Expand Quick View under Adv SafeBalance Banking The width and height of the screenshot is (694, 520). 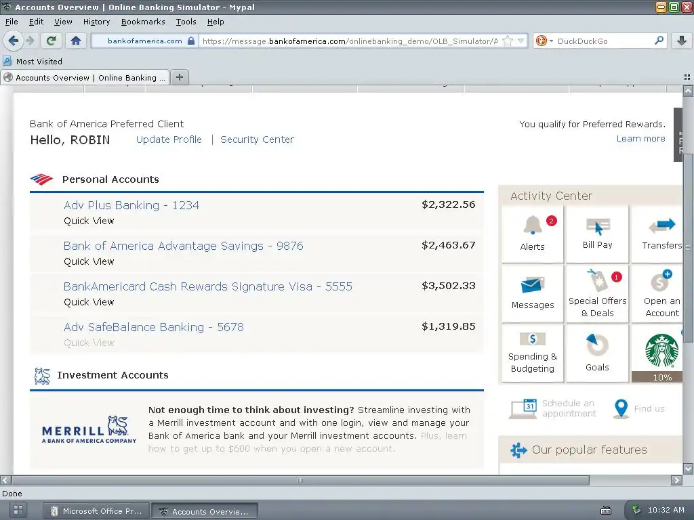coord(89,343)
